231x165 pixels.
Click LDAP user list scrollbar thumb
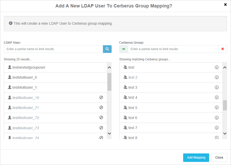coord(109,82)
